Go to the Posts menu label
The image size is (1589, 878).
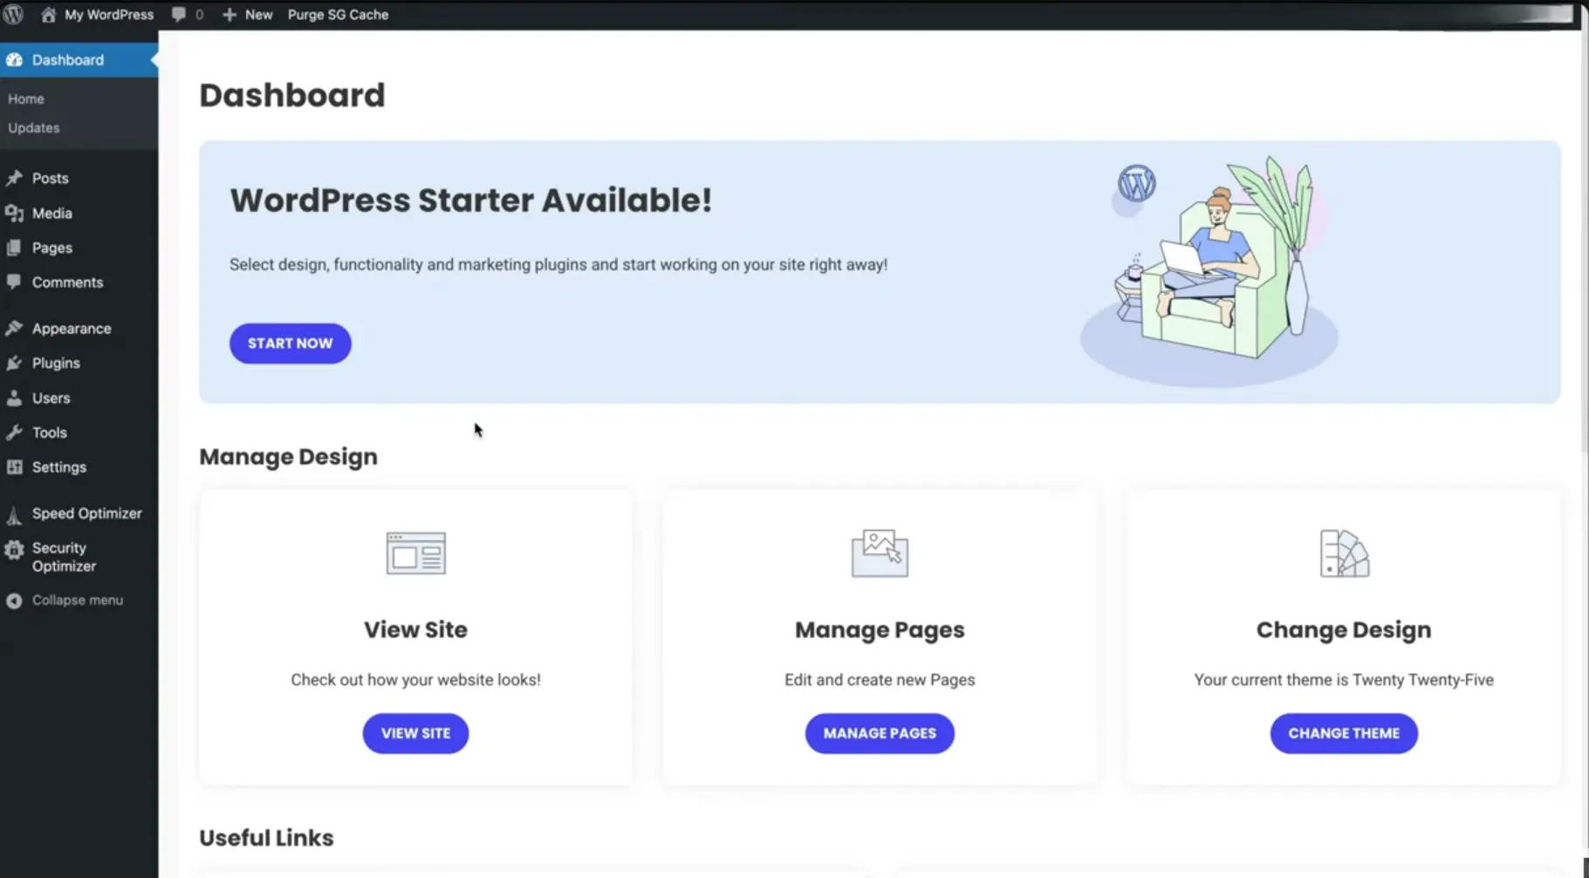click(x=50, y=178)
